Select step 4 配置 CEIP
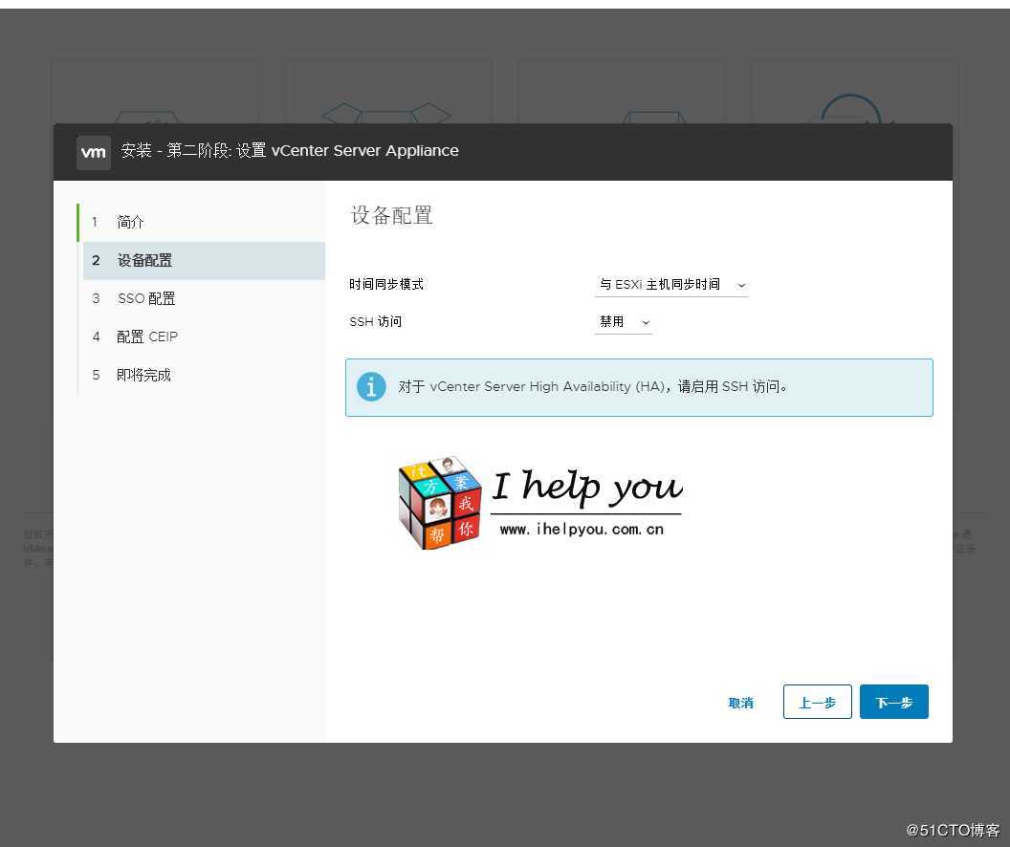The width and height of the screenshot is (1010, 847). (204, 337)
